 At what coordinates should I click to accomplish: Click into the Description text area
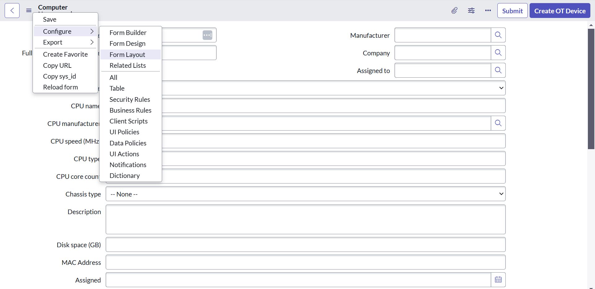click(x=305, y=219)
